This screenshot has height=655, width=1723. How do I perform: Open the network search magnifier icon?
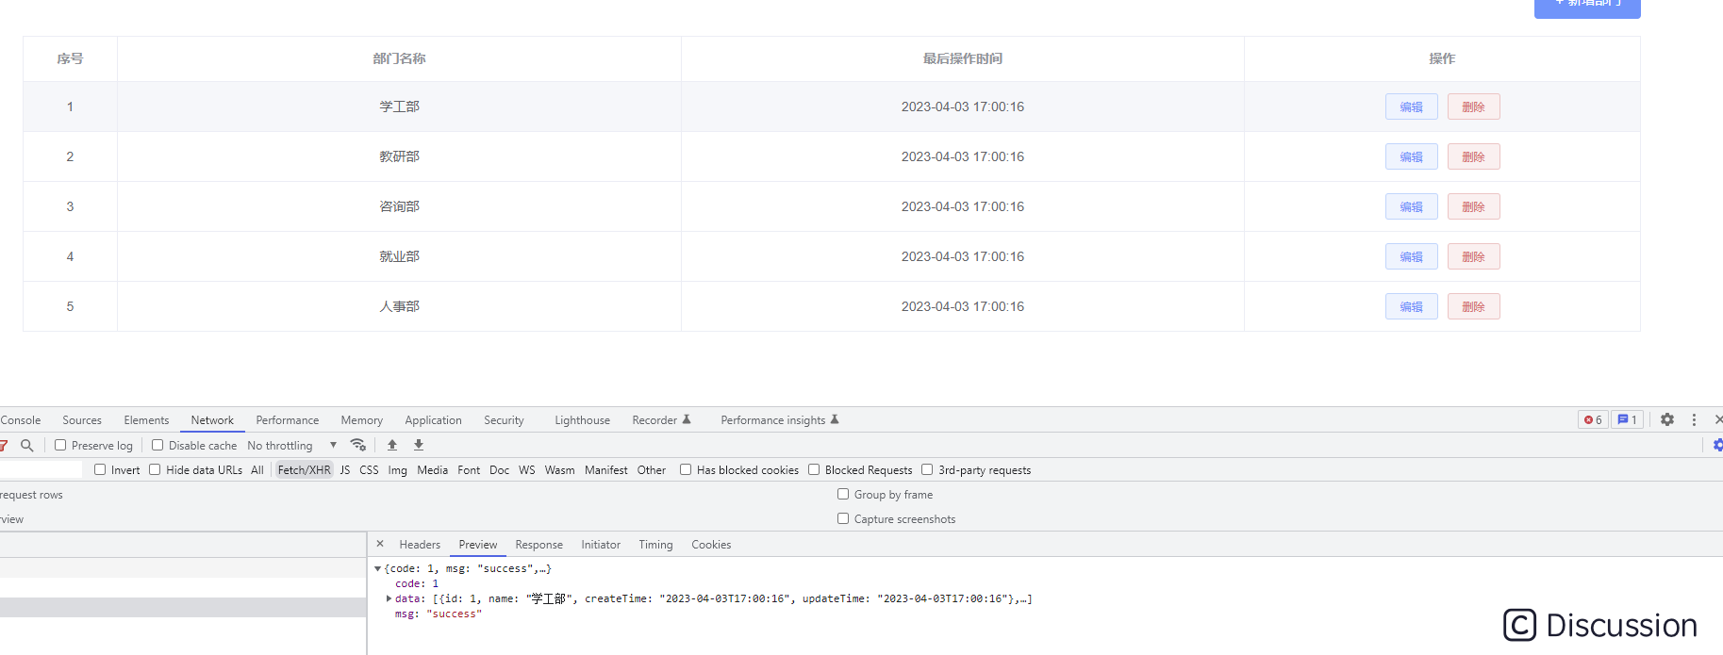coord(26,446)
